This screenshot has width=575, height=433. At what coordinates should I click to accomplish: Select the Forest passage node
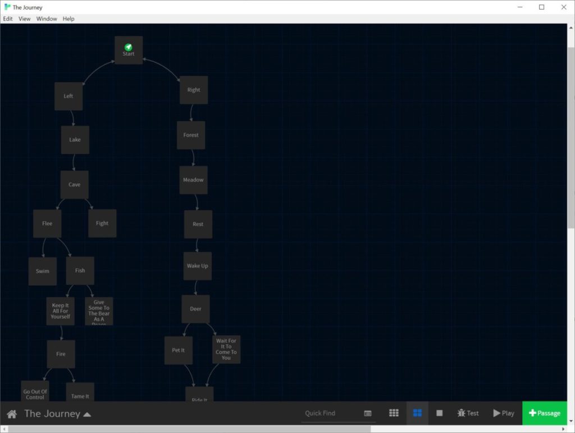click(191, 135)
